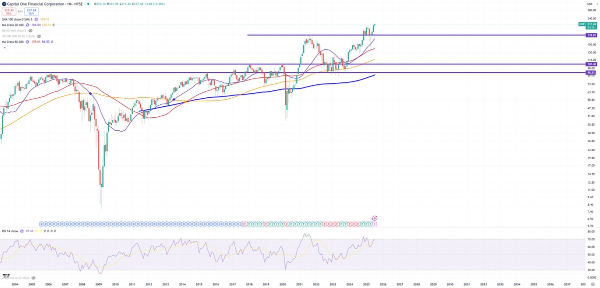Screen dimensions: 600x288
Task: Click the first dividend D marker
Action: point(41,225)
